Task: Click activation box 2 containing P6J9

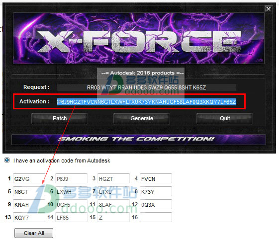Action: 71,178
